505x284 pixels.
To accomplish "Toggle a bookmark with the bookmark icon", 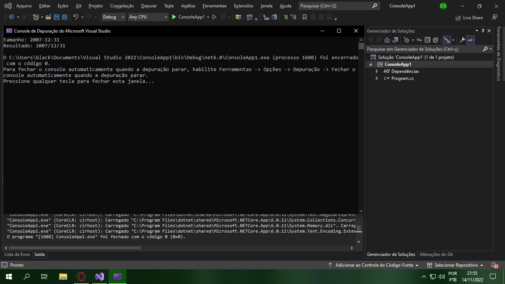I will pyautogui.click(x=305, y=17).
